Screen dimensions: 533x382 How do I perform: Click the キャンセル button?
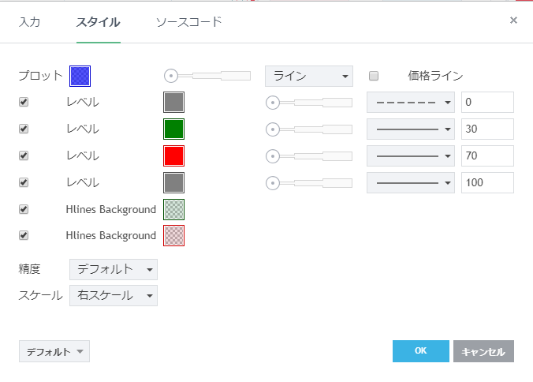tap(483, 352)
